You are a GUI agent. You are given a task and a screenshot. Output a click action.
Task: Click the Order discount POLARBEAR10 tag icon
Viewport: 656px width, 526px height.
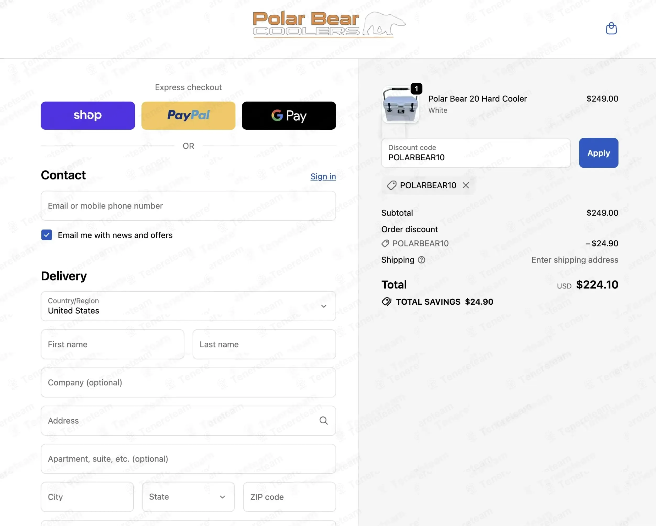pyautogui.click(x=385, y=243)
